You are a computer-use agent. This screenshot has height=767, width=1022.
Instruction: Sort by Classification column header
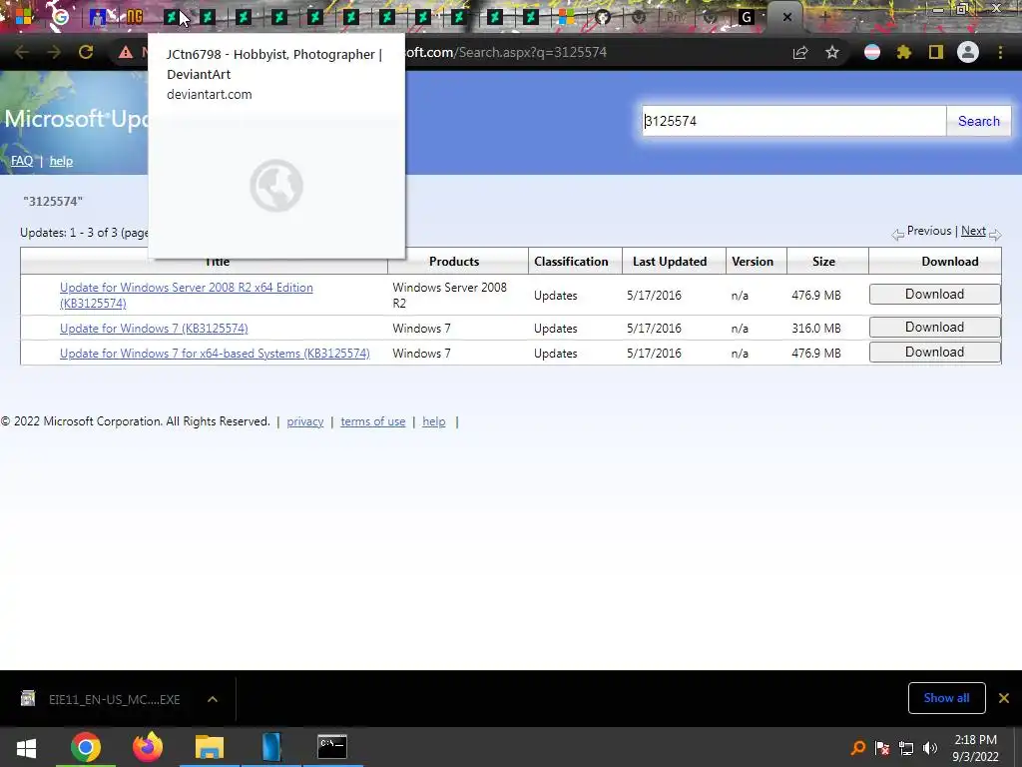[571, 261]
